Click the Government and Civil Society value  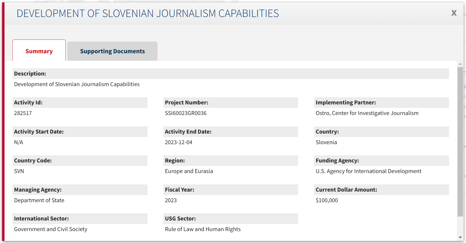point(51,229)
